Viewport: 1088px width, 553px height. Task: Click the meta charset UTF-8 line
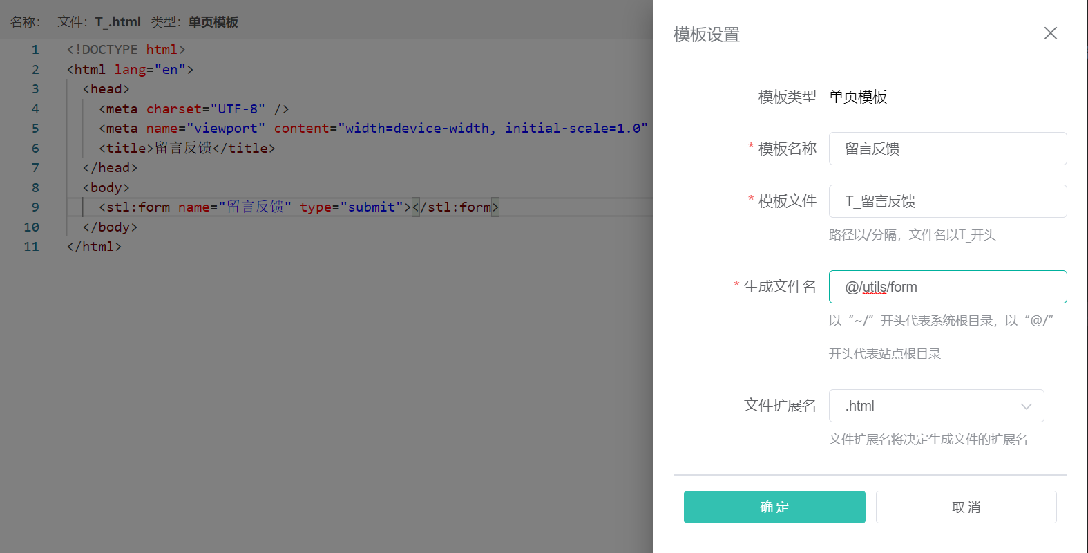click(x=193, y=109)
